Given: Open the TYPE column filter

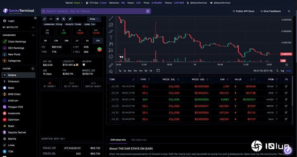Looking at the screenshot, I should tap(149, 79).
